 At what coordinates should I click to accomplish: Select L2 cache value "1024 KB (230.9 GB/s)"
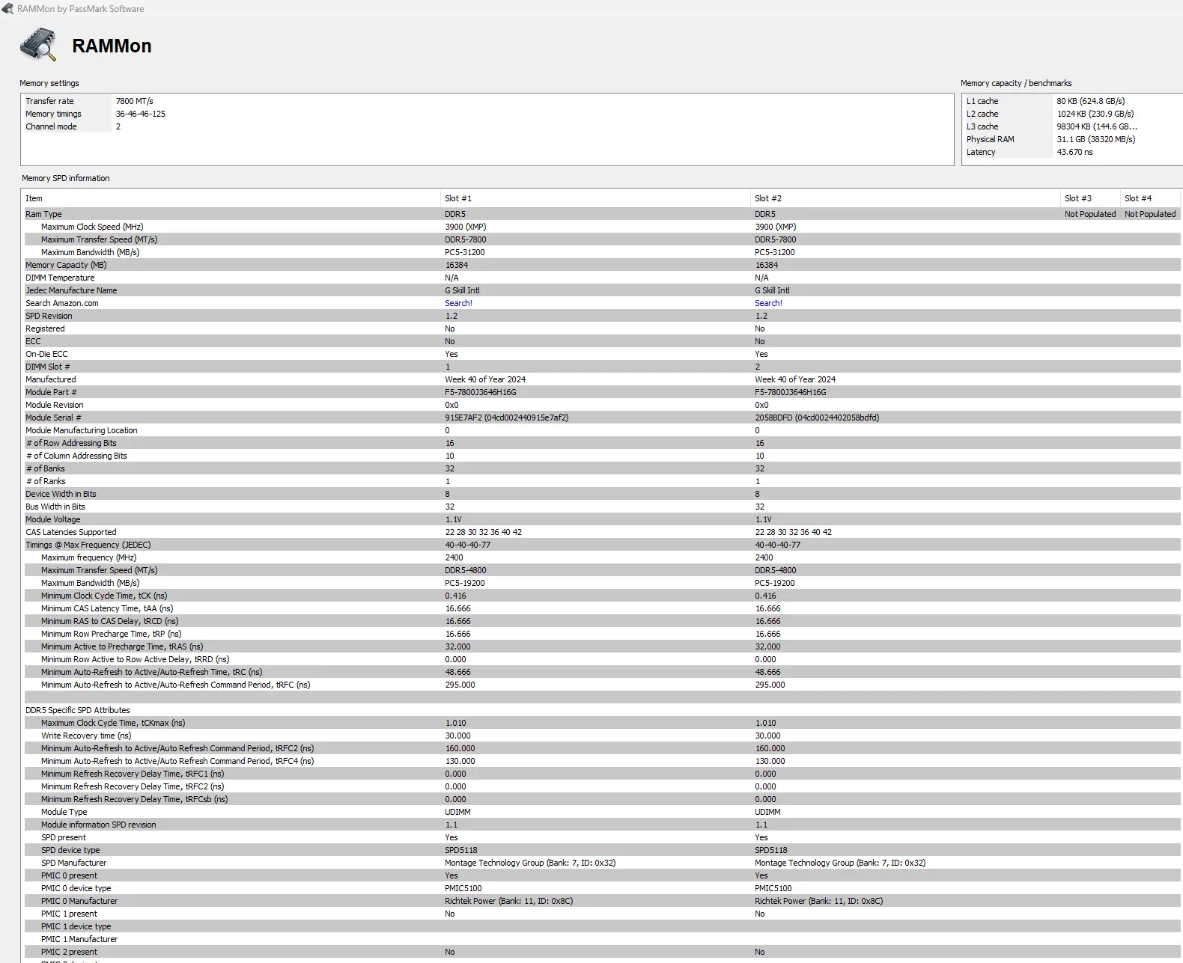(x=1095, y=114)
